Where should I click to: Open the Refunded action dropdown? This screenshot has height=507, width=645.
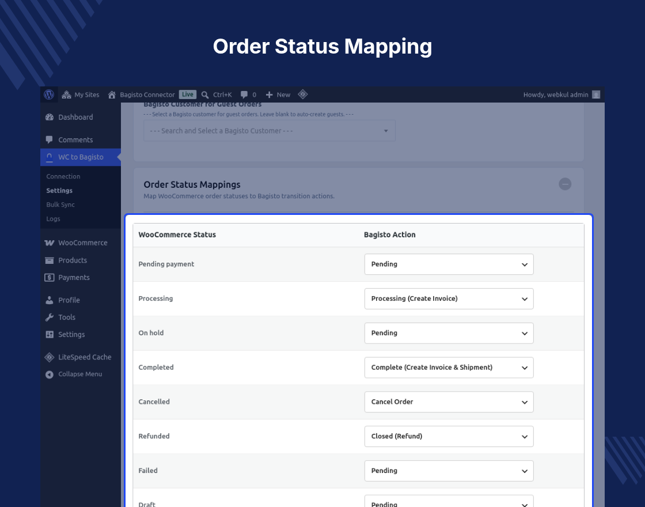tap(449, 436)
